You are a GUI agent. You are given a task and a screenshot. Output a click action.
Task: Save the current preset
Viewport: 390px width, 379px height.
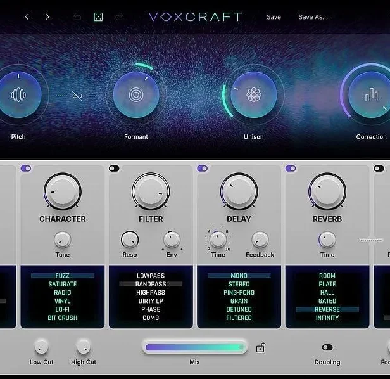(274, 17)
